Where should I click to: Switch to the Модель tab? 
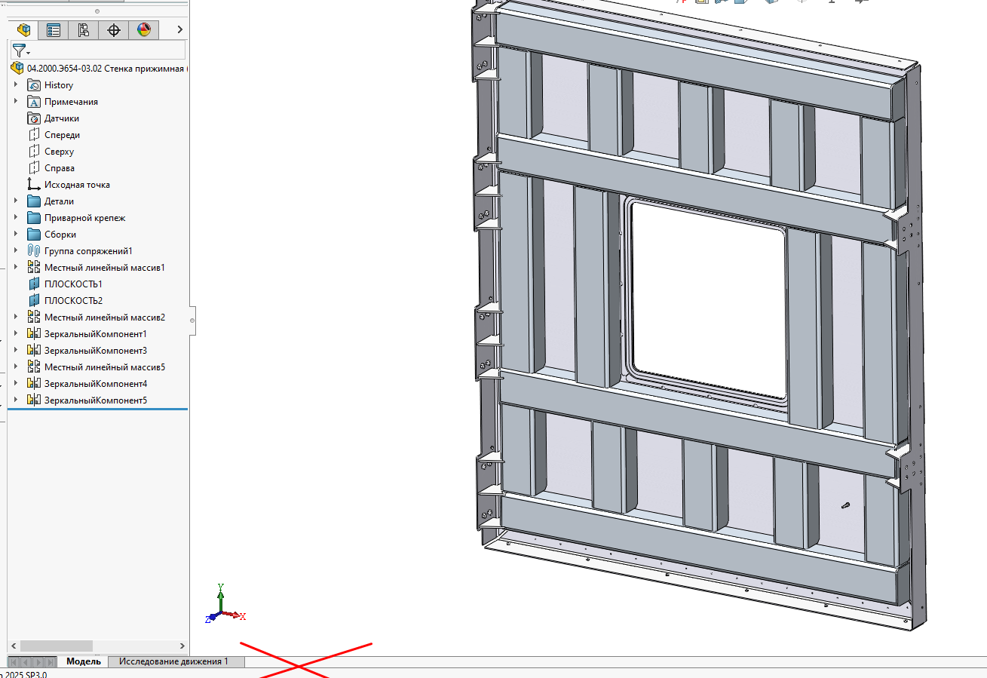pos(83,661)
